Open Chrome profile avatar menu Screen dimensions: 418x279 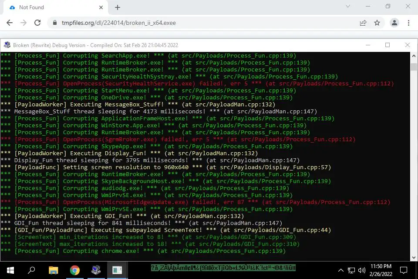[394, 23]
